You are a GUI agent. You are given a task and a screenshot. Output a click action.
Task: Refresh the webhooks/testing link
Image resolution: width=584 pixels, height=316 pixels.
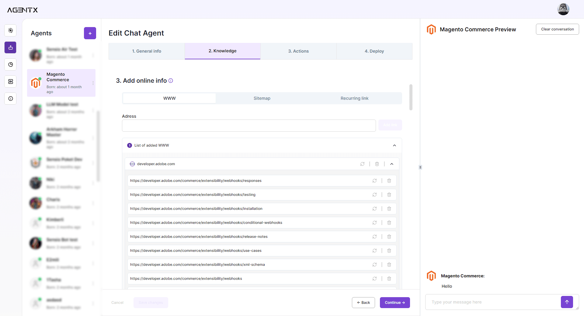(375, 195)
